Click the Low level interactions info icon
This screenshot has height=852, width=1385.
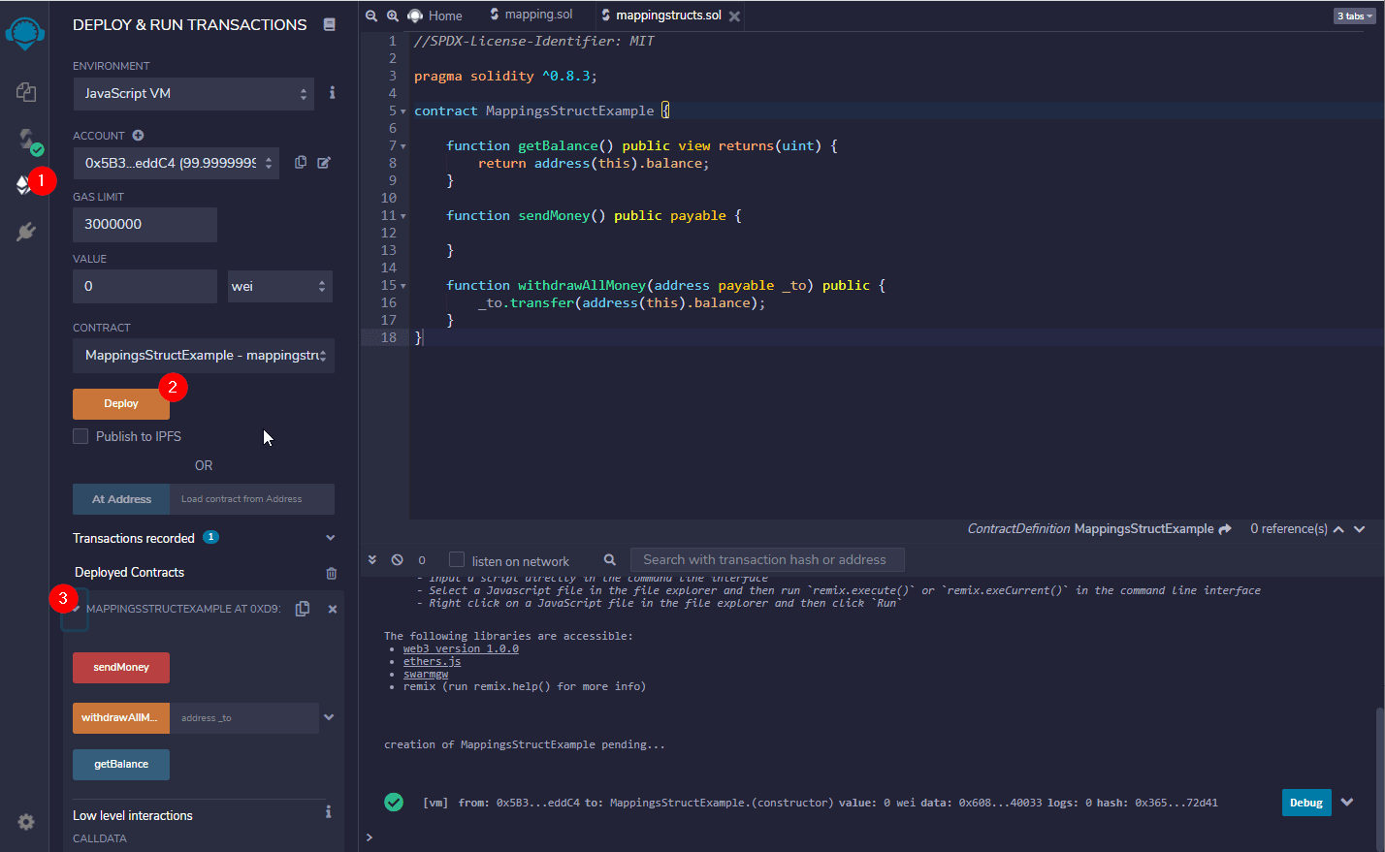[x=329, y=812]
